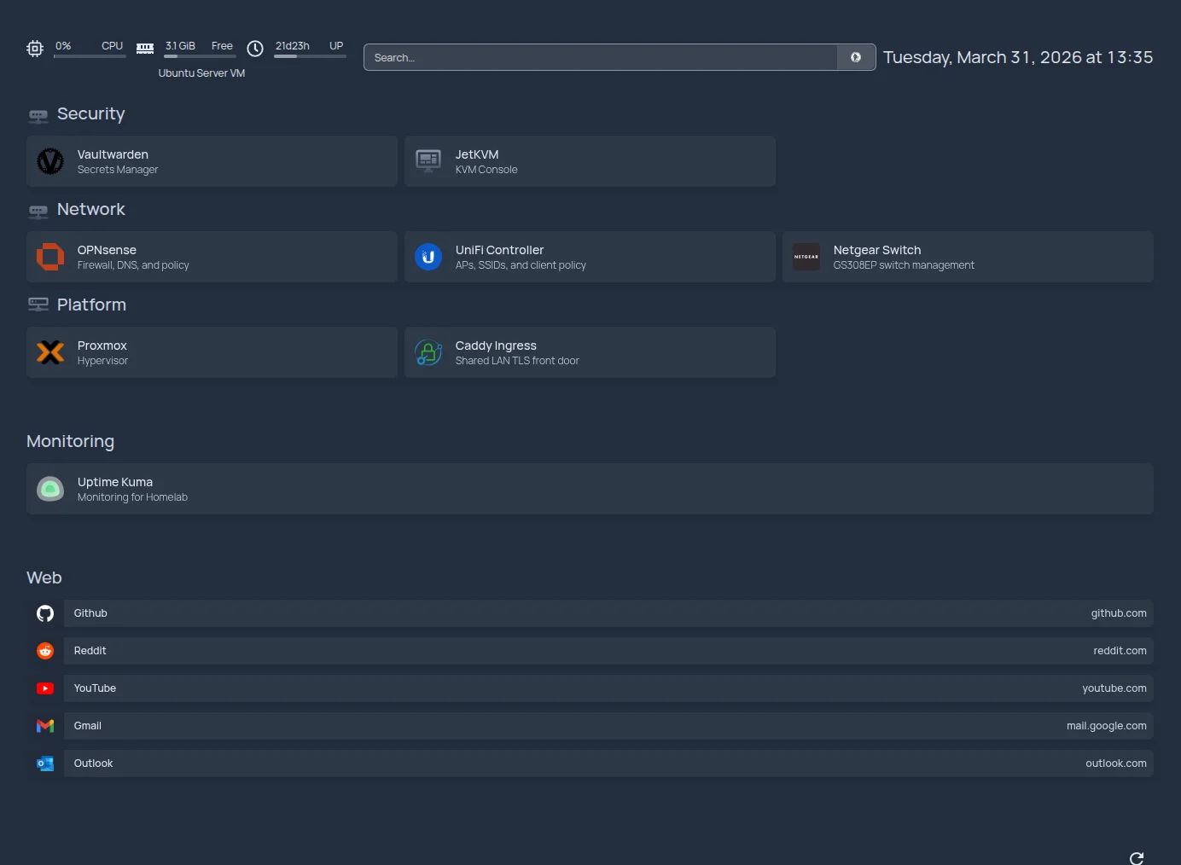Click the Proxmox hypervisor icon
This screenshot has width=1181, height=865.
click(x=50, y=352)
